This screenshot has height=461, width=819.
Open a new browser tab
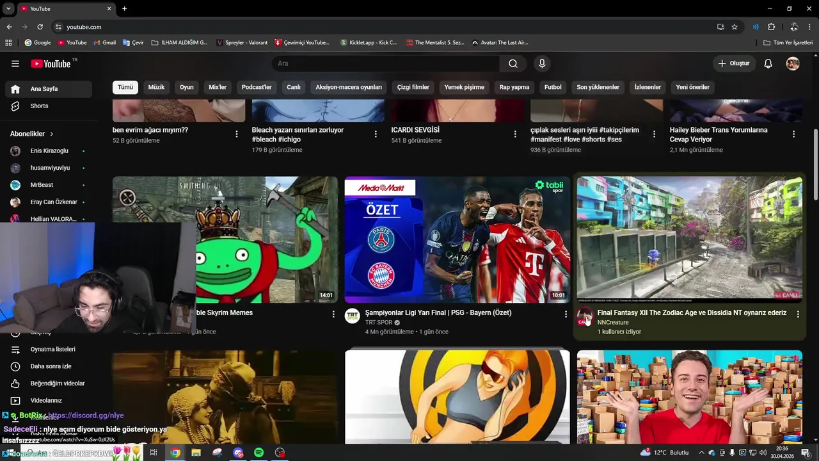tap(124, 8)
